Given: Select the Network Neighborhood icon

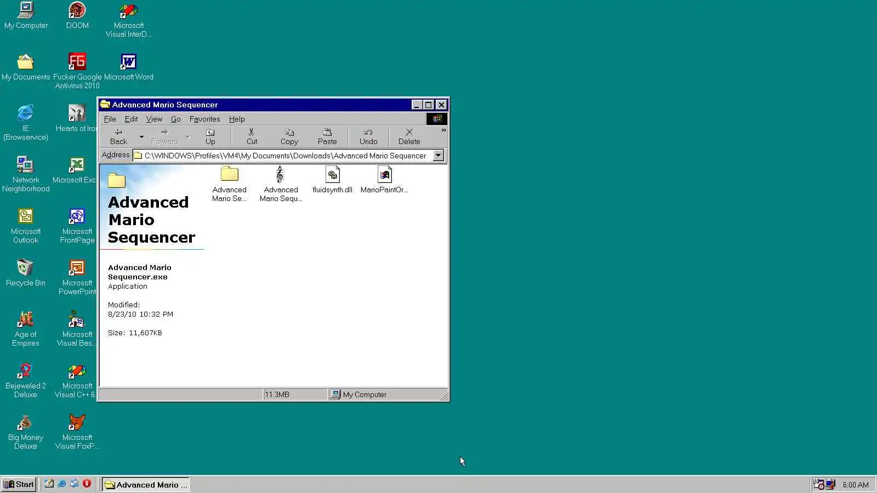Looking at the screenshot, I should [26, 174].
